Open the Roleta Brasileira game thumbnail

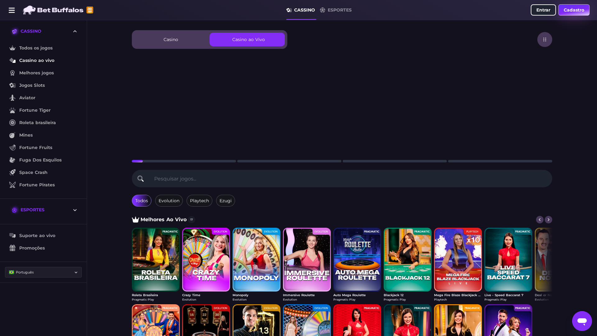(156, 260)
